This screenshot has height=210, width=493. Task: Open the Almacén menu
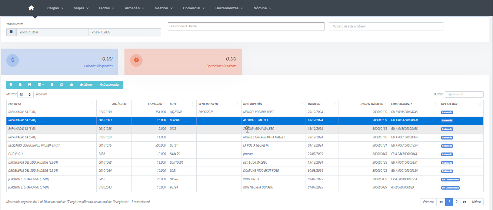point(134,8)
